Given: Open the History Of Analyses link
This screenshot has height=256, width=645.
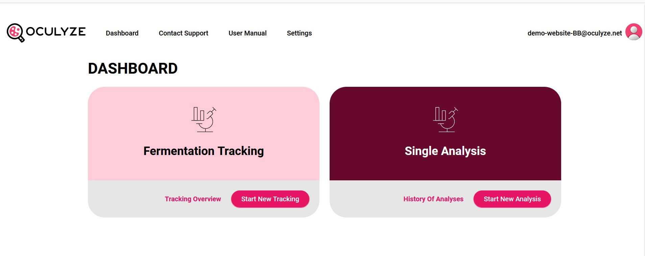Looking at the screenshot, I should coord(433,199).
